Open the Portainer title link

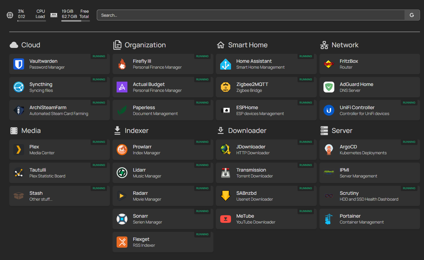350,216
